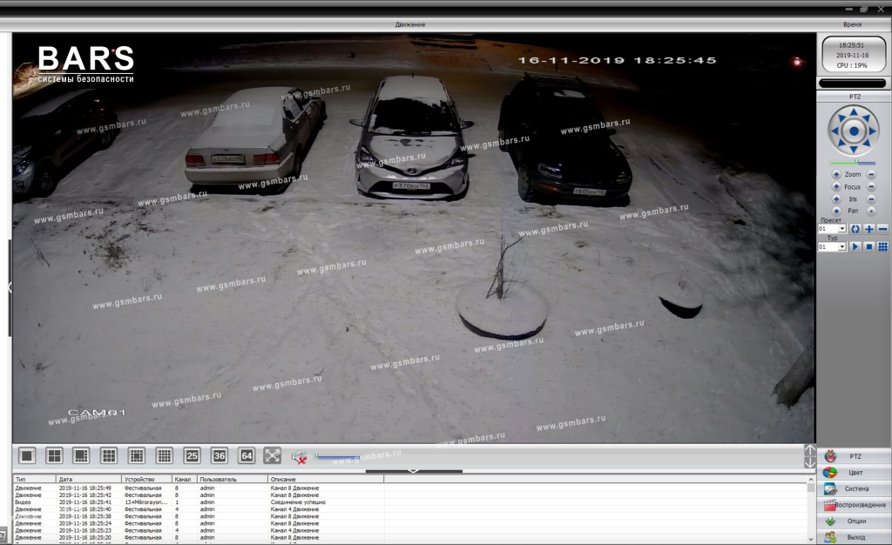Select the 1+5 camera layout icon

81,455
